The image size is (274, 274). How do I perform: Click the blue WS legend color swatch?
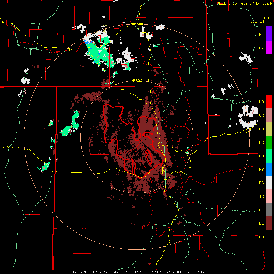(x=269, y=169)
